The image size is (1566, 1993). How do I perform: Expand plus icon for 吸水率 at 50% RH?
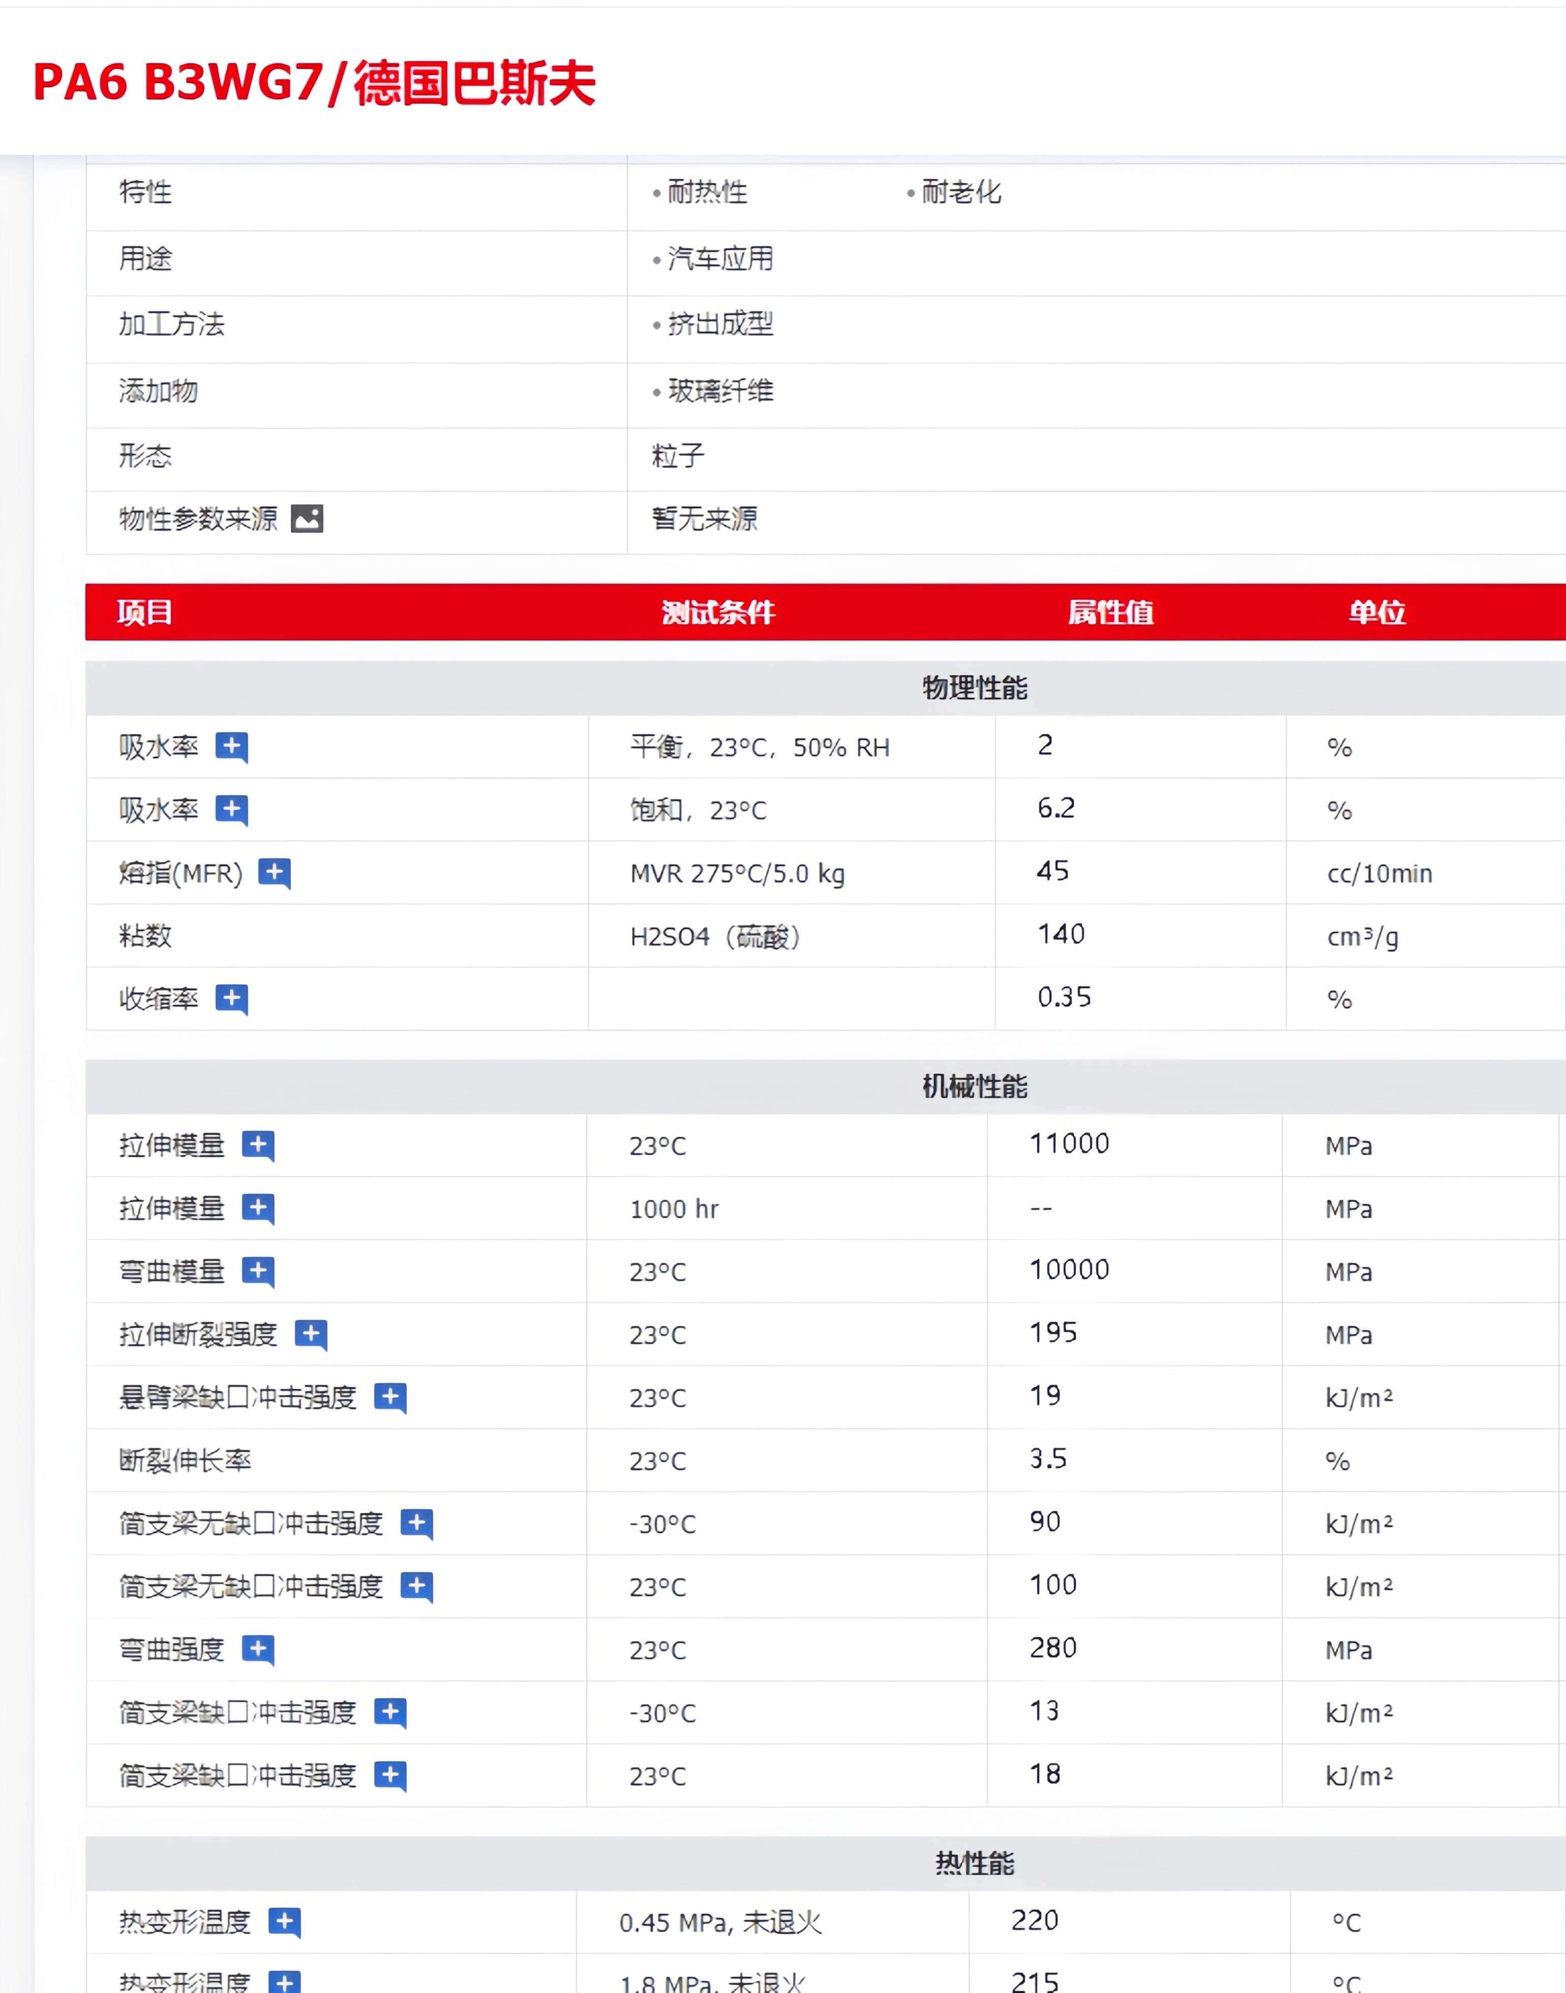coord(231,747)
